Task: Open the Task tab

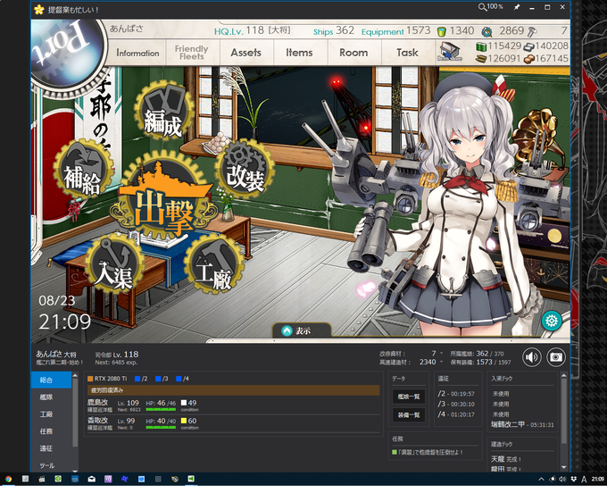Action: point(407,53)
